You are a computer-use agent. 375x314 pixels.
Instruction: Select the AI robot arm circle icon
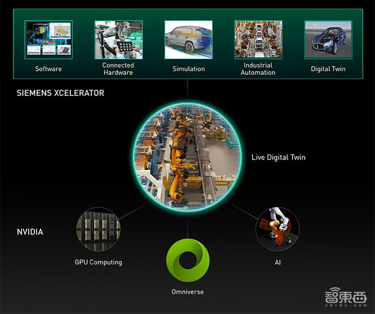277,229
